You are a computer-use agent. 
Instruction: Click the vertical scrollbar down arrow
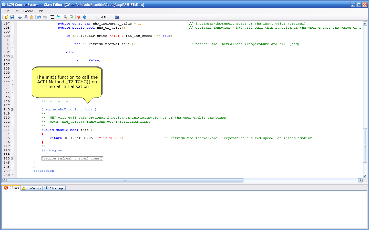point(365,176)
